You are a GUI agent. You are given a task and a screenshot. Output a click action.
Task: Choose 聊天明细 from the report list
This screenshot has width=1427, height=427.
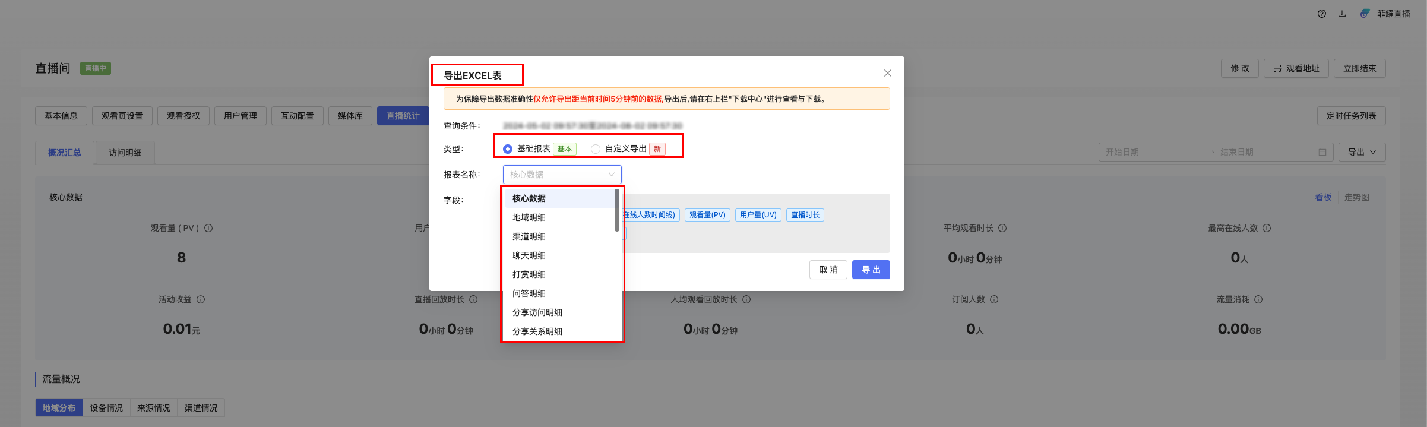click(x=529, y=255)
